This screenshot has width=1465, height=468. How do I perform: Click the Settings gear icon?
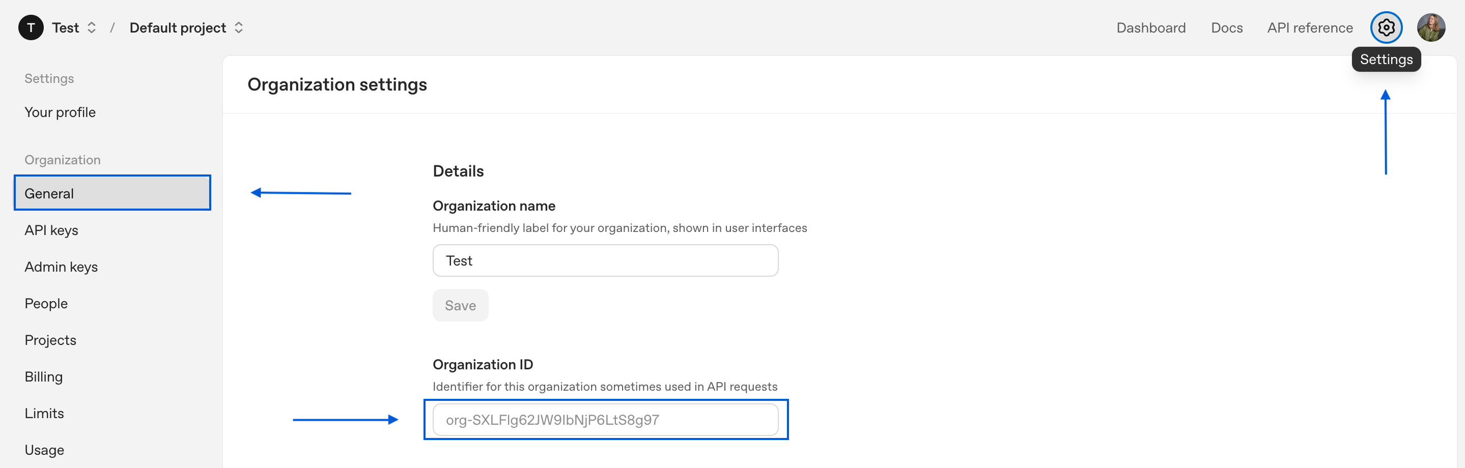click(1386, 27)
